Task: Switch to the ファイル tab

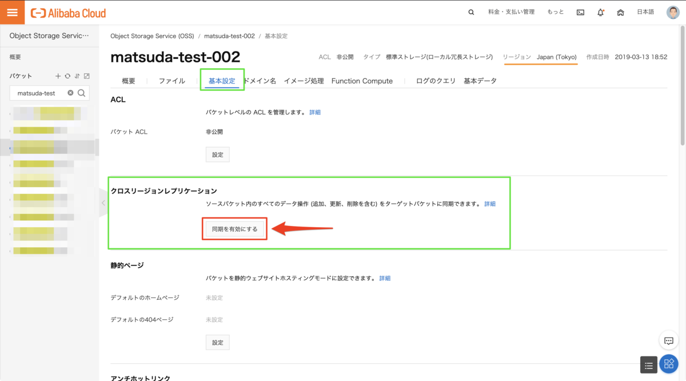Action: click(171, 81)
